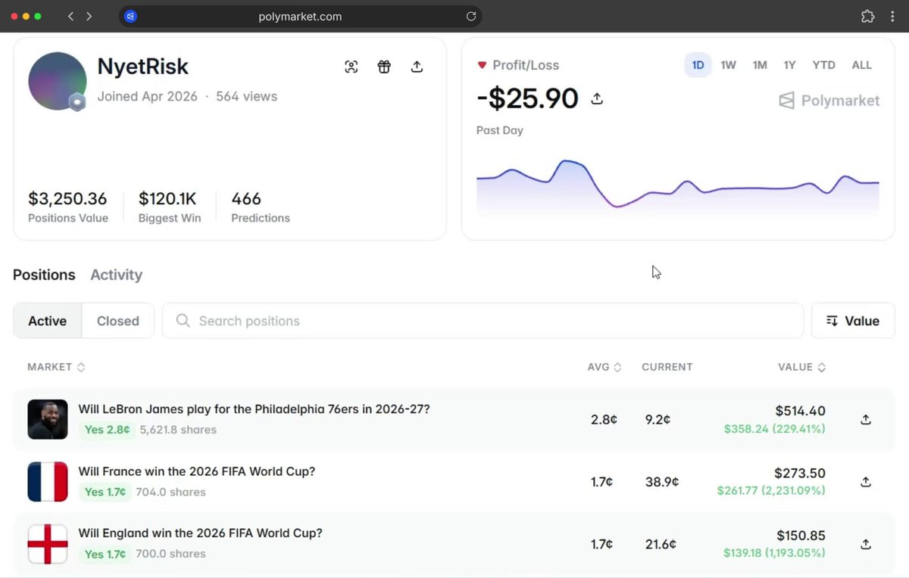
Task: Click the 5,621.8 shares text
Action: point(178,430)
